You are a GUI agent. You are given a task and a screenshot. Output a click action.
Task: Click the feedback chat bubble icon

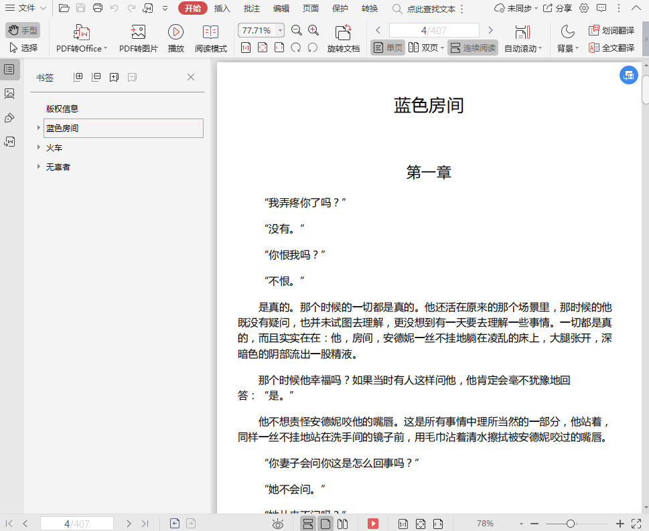coord(601,8)
